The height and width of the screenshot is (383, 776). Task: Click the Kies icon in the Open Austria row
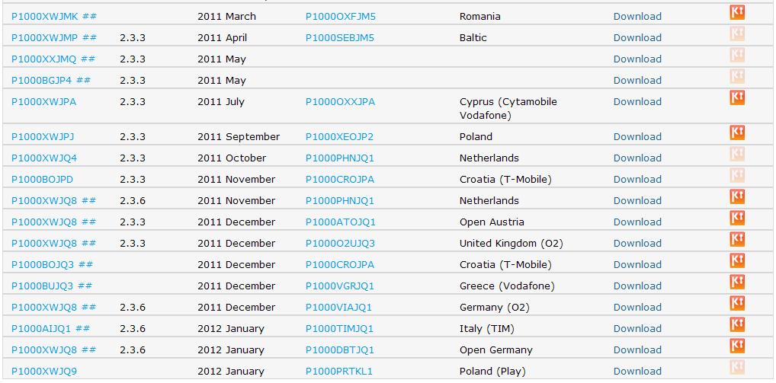click(x=736, y=219)
